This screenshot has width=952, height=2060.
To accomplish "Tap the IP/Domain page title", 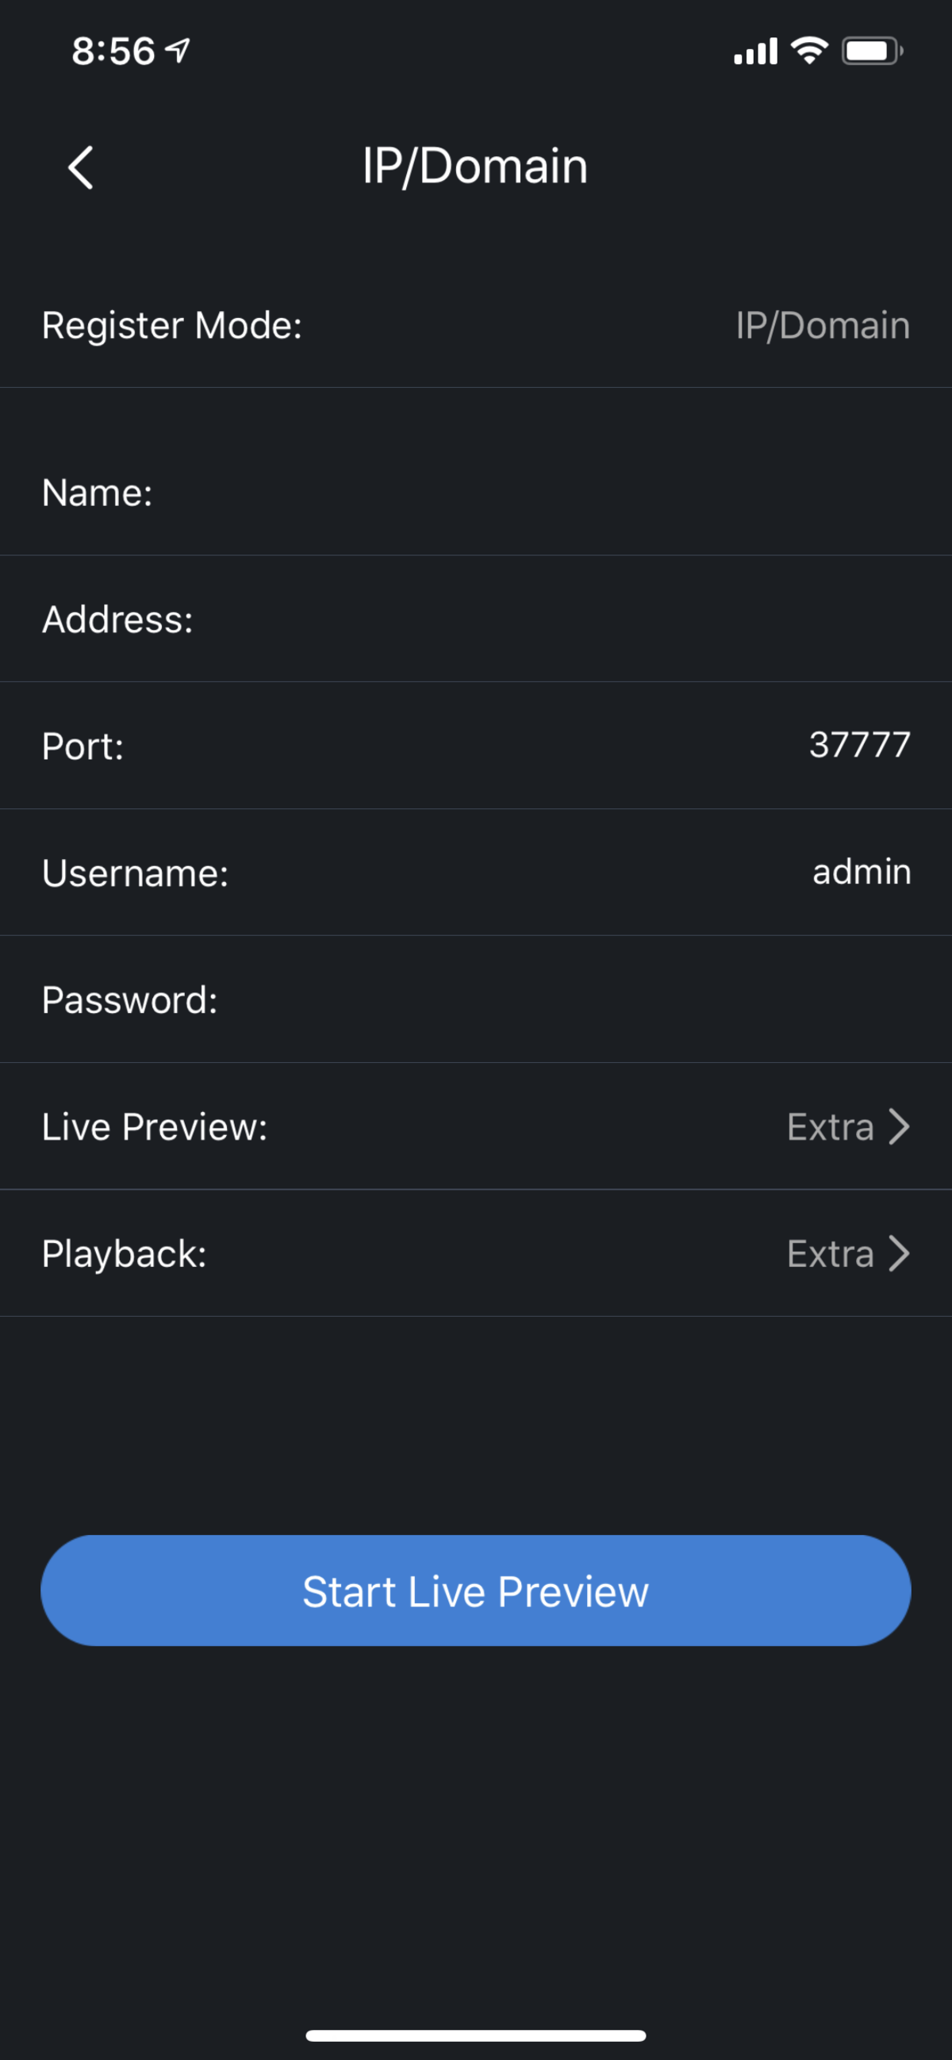I will coord(475,167).
